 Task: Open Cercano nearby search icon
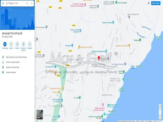(17, 44)
